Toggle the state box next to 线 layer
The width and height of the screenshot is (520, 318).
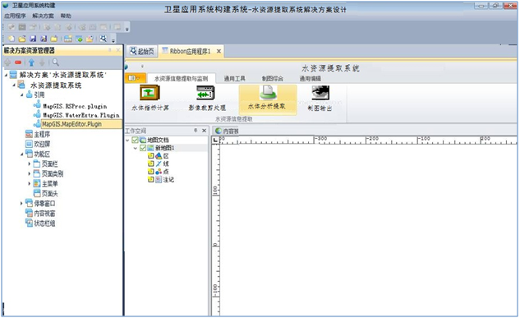point(150,164)
